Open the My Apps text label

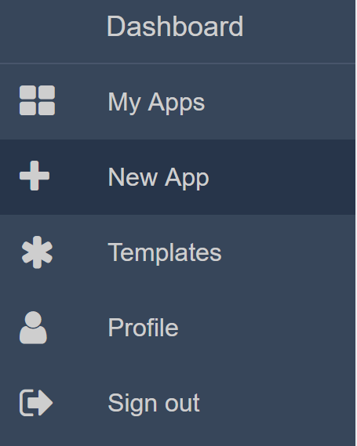click(156, 103)
